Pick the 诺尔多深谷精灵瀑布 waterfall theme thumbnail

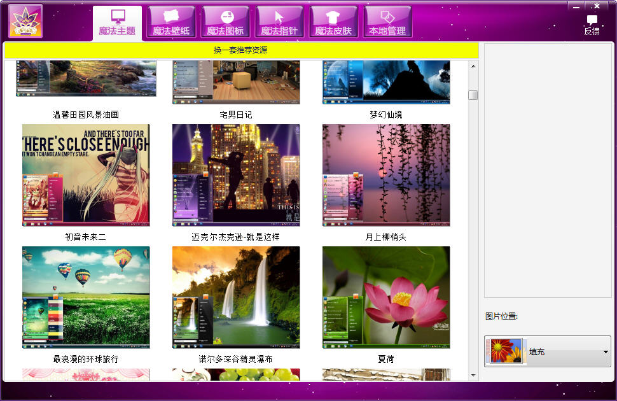click(236, 297)
